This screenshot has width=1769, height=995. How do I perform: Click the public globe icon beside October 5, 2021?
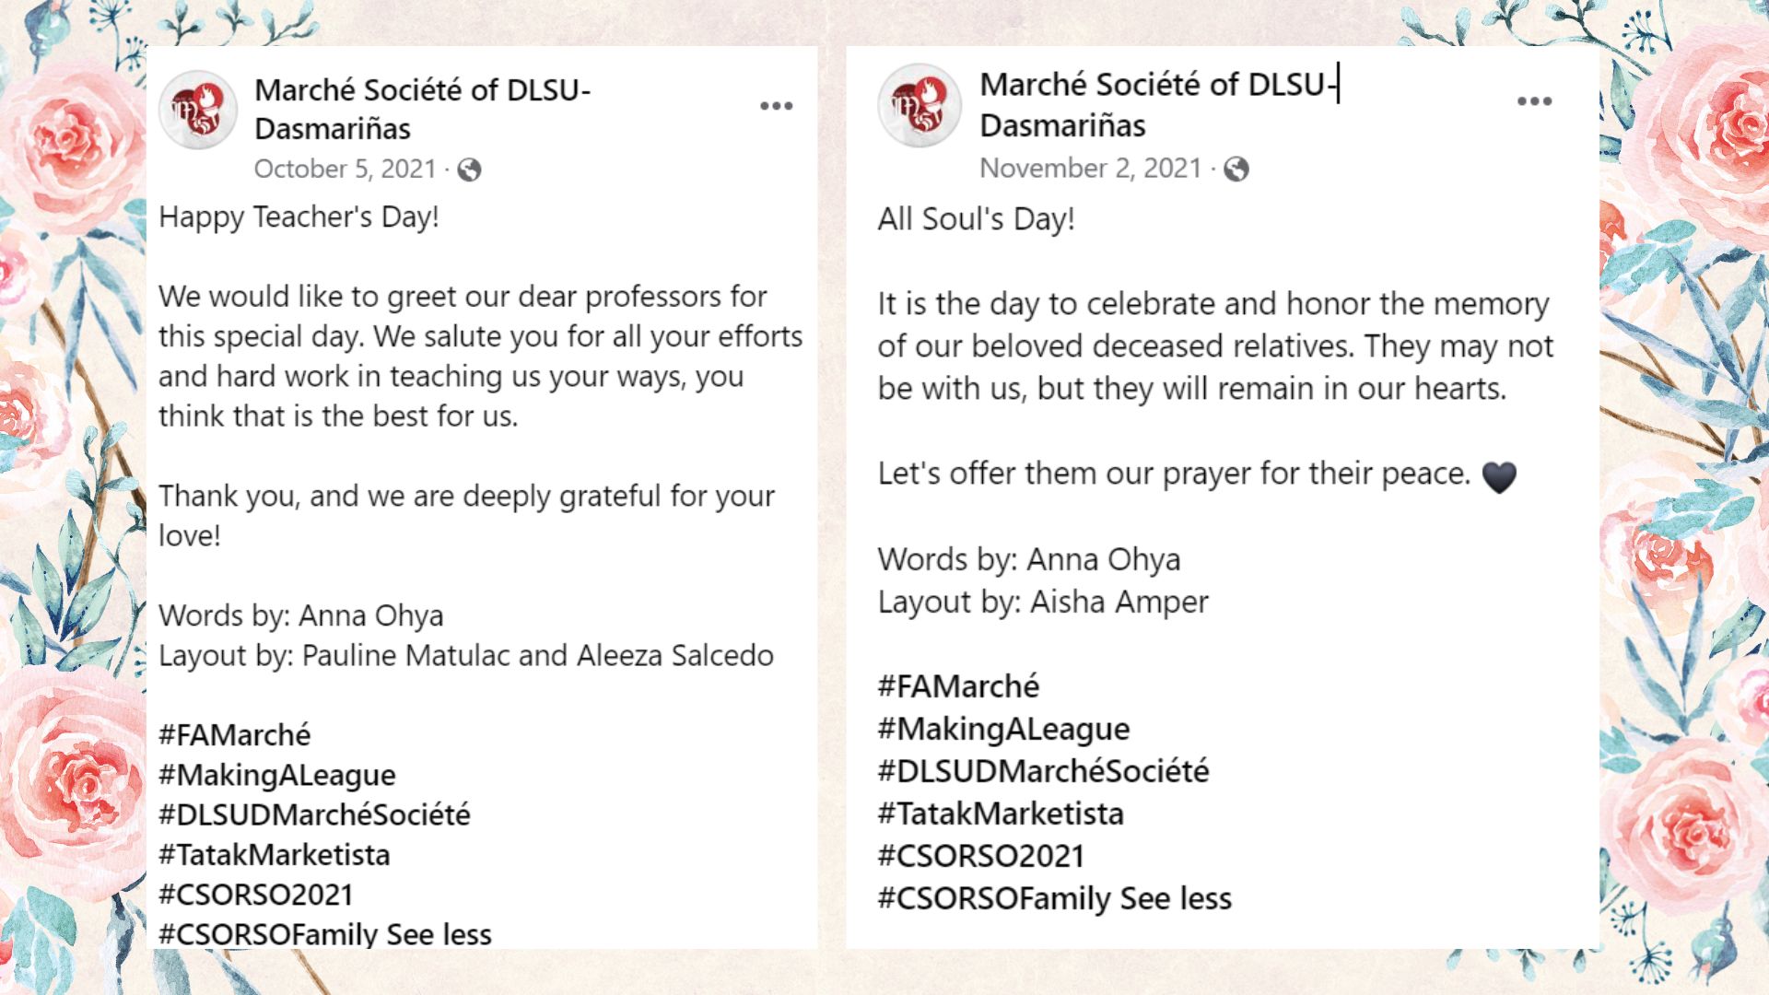[x=469, y=170]
